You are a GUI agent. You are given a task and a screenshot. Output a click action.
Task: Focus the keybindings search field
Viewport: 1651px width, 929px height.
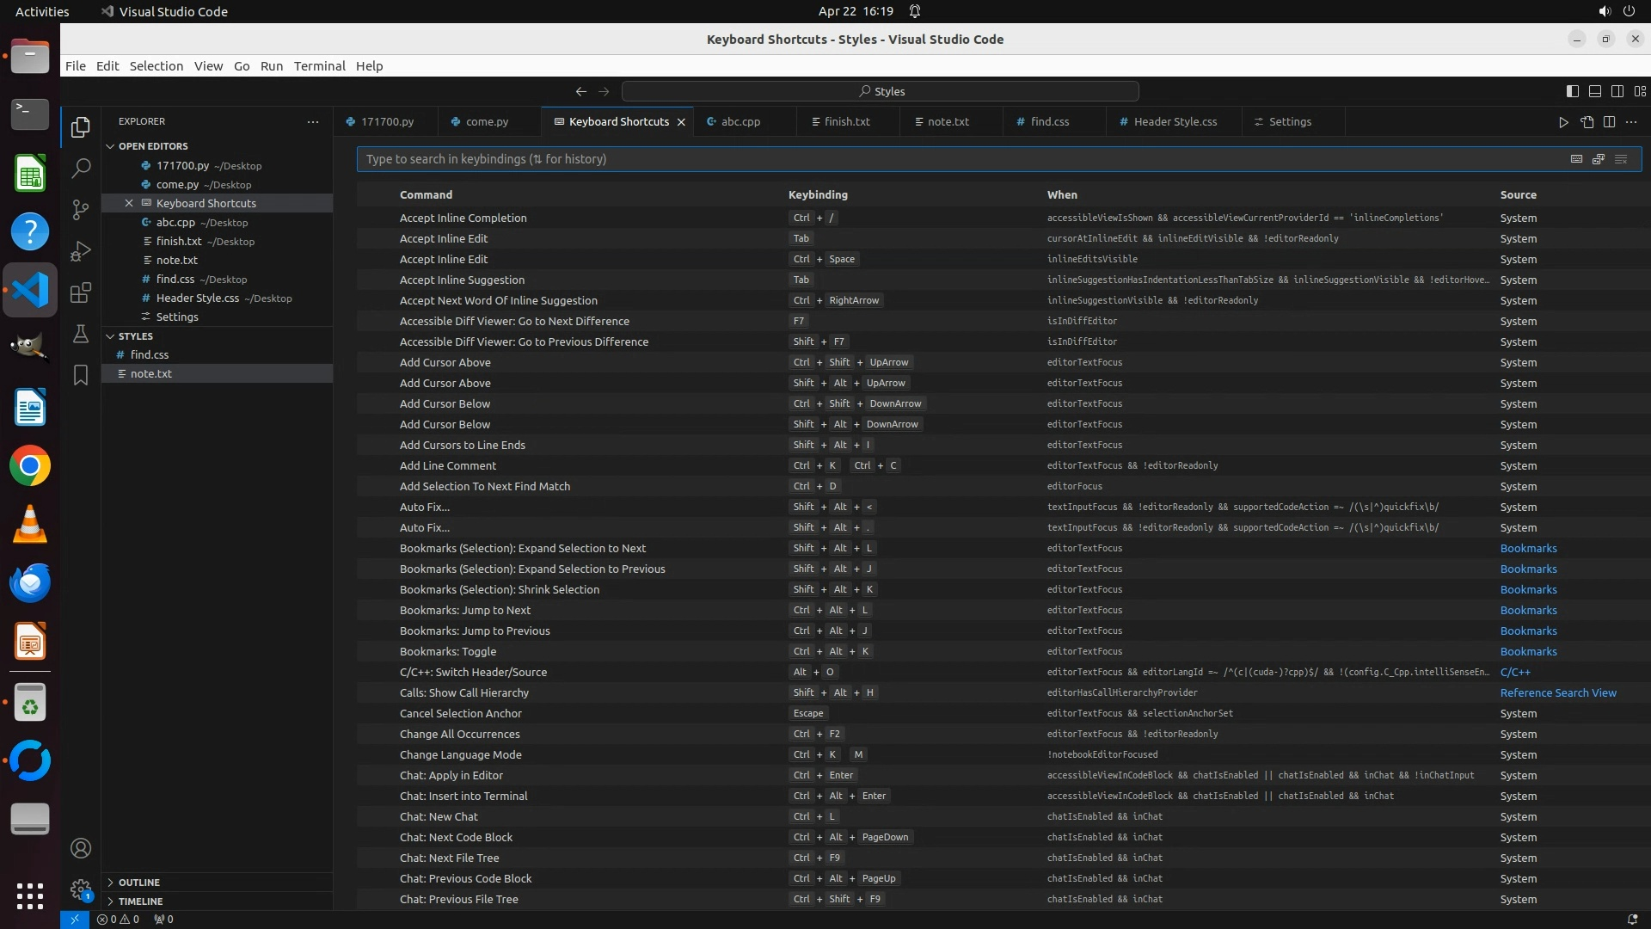click(954, 159)
